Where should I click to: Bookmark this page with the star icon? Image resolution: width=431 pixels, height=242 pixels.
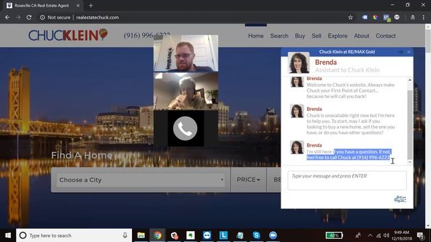[x=350, y=17]
